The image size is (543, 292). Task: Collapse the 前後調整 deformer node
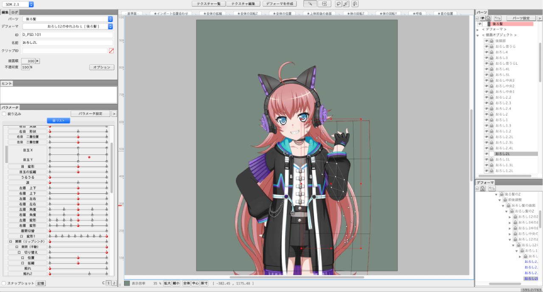[x=500, y=200]
